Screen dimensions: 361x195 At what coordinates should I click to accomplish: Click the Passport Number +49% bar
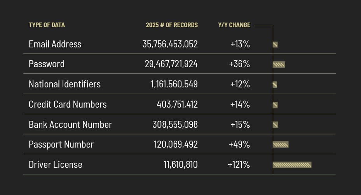pyautogui.click(x=281, y=145)
